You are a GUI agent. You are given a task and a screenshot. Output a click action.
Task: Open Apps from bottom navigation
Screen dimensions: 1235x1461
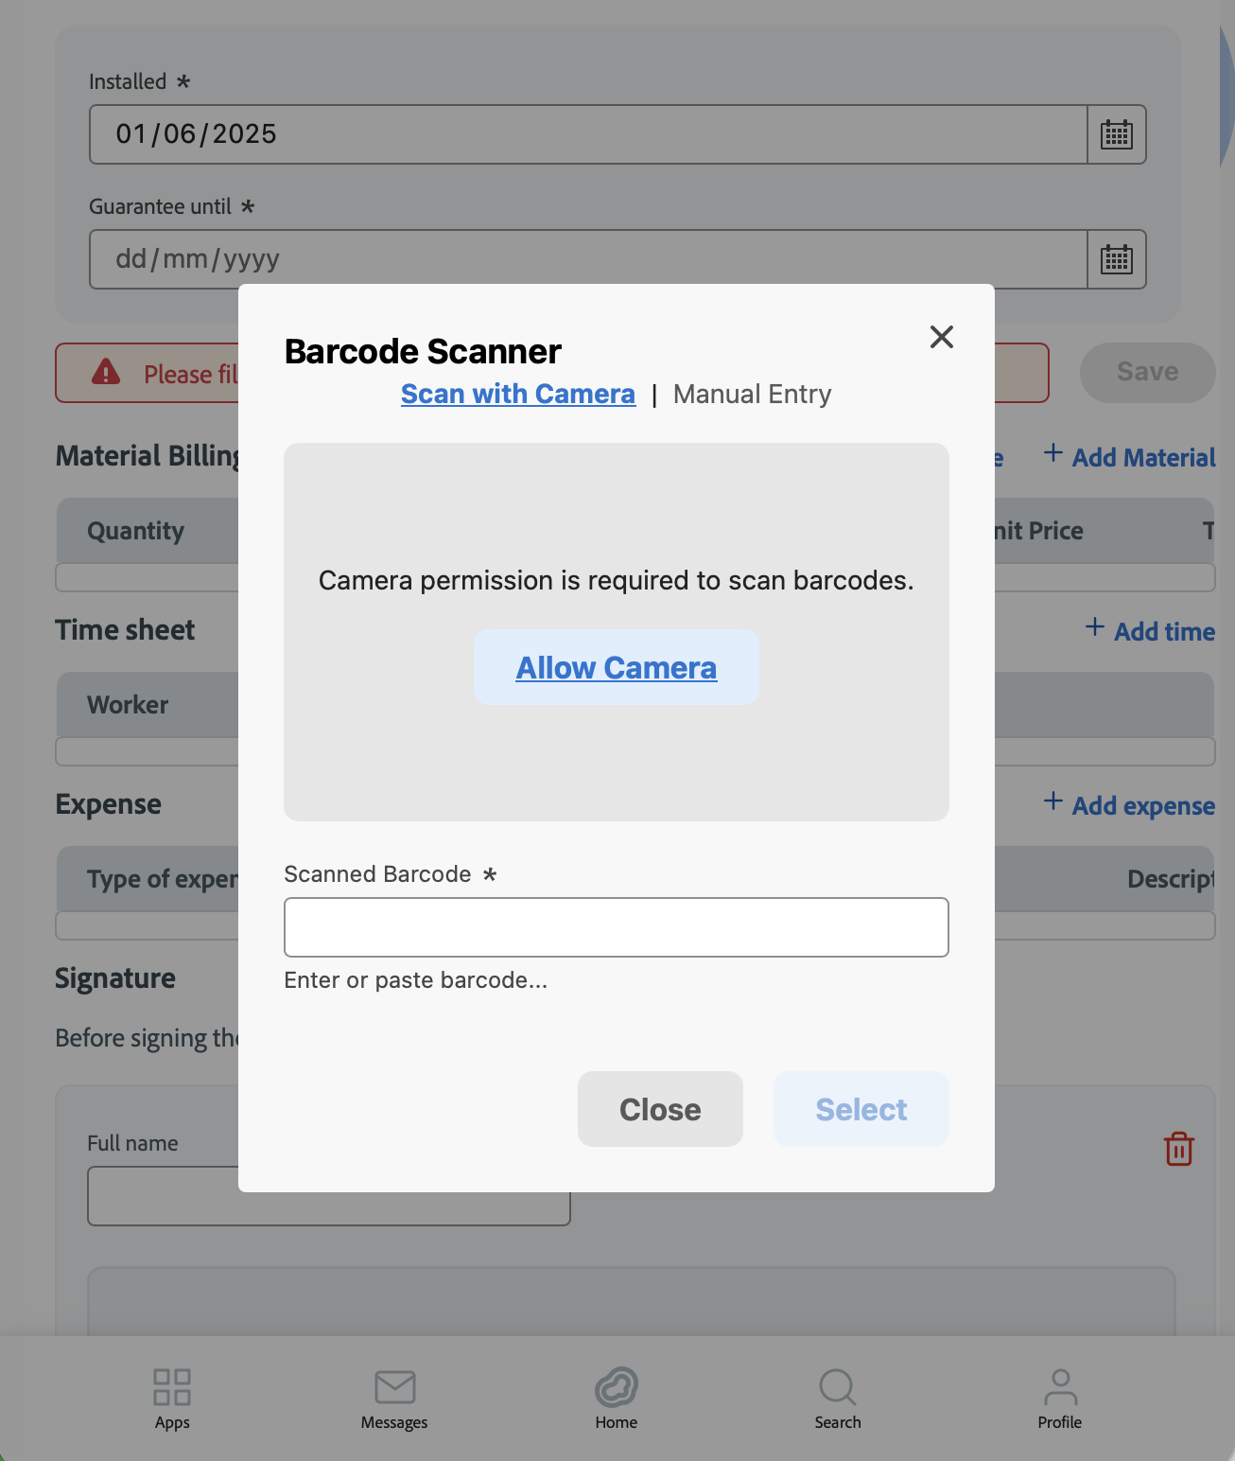tap(172, 1399)
